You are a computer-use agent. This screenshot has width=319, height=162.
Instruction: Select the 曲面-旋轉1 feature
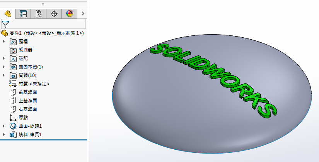(30, 126)
